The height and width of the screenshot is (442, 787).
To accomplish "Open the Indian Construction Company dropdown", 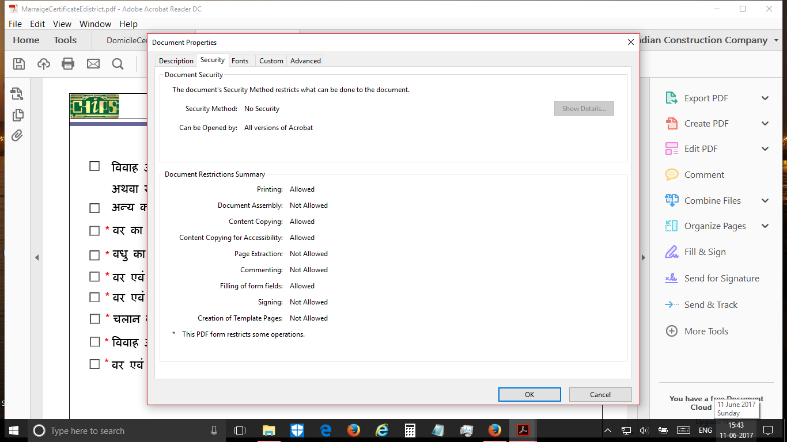I will tap(774, 40).
